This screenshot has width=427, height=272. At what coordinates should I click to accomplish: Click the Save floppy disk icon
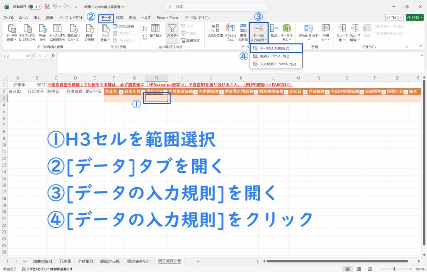(47, 7)
